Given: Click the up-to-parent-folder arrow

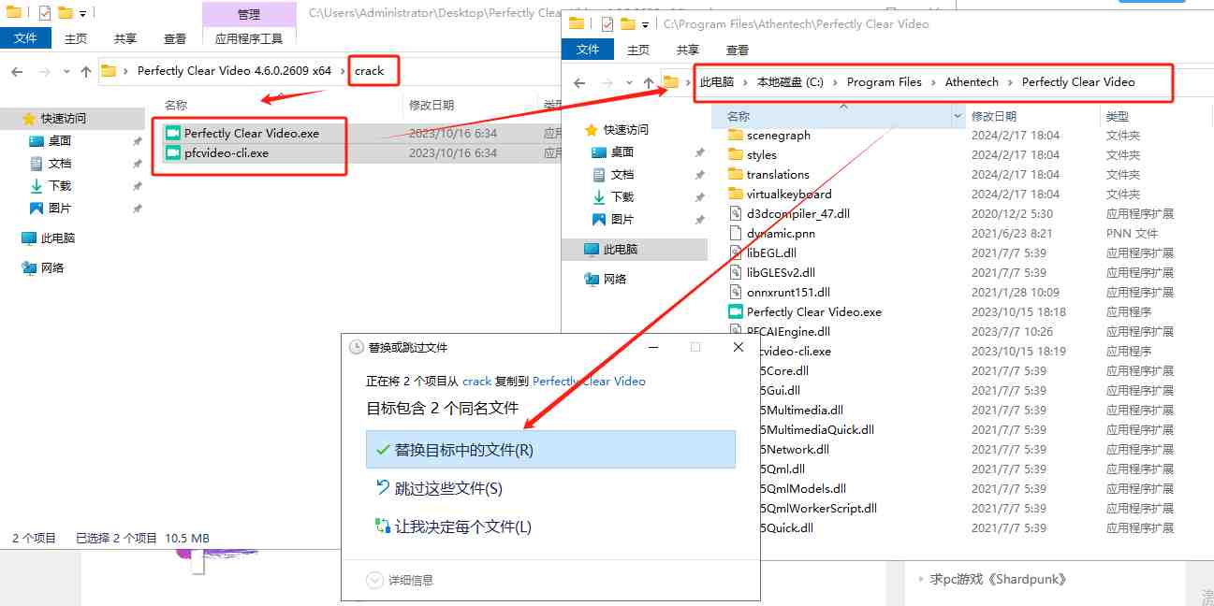Looking at the screenshot, I should (648, 81).
